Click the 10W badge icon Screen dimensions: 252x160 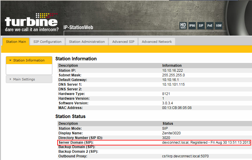click(219, 26)
